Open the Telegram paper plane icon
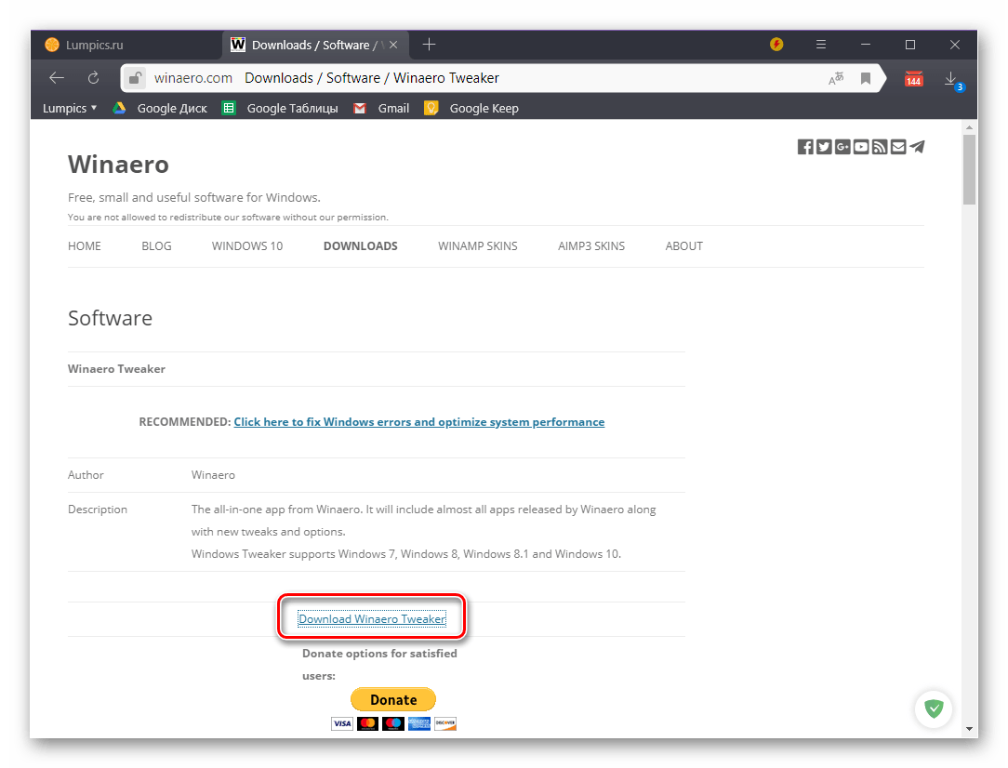This screenshot has height=768, width=1008. [x=917, y=147]
